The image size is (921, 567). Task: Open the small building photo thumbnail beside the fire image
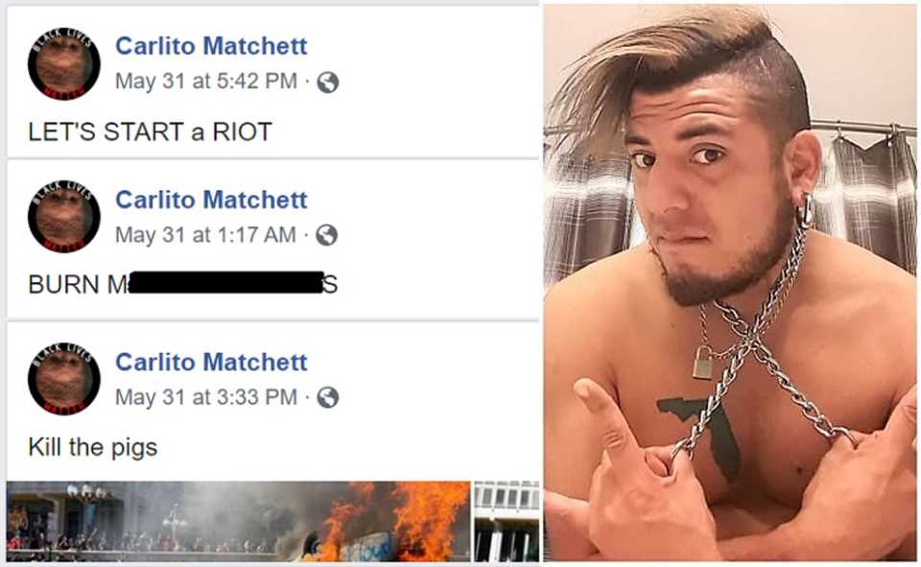(x=507, y=522)
